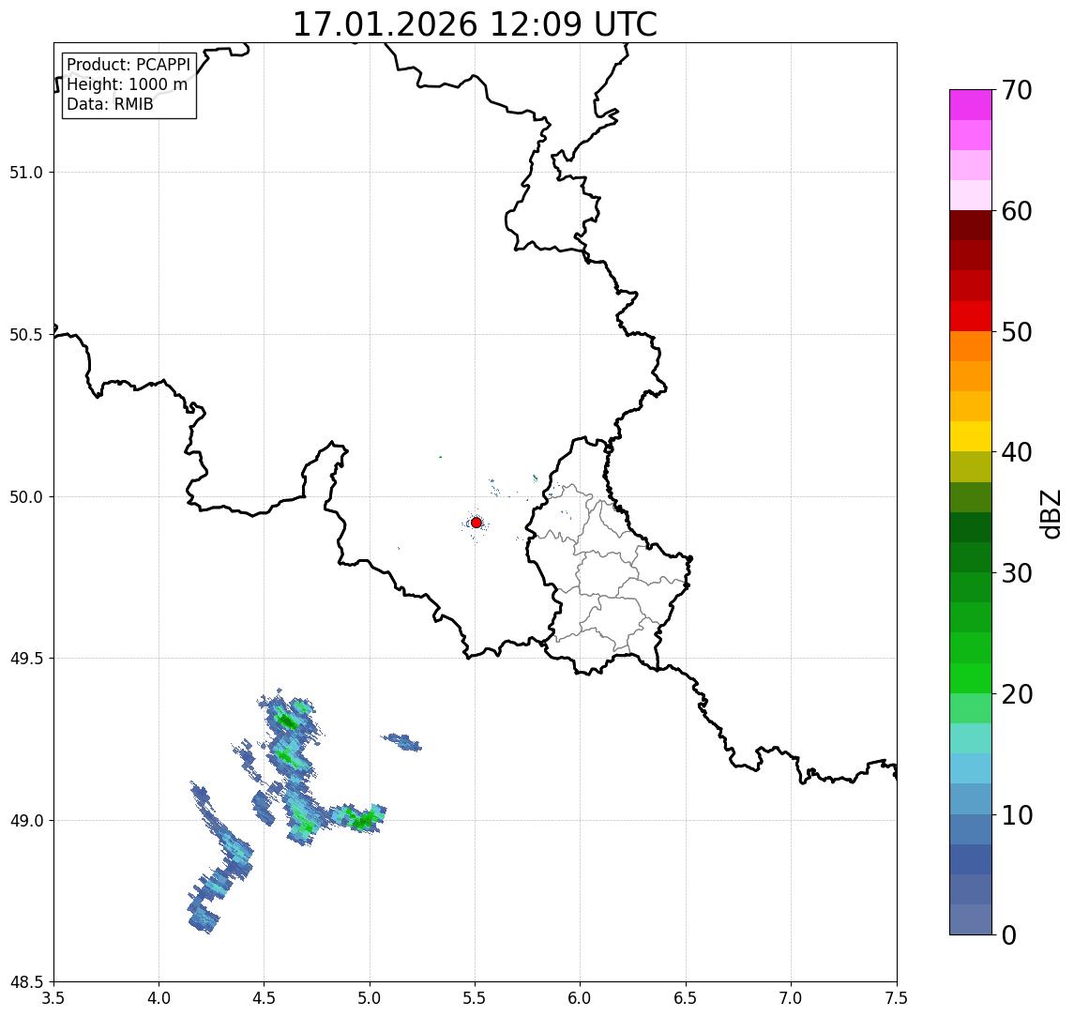Click longitude axis label 5.0
1074x1017 pixels.
point(370,998)
